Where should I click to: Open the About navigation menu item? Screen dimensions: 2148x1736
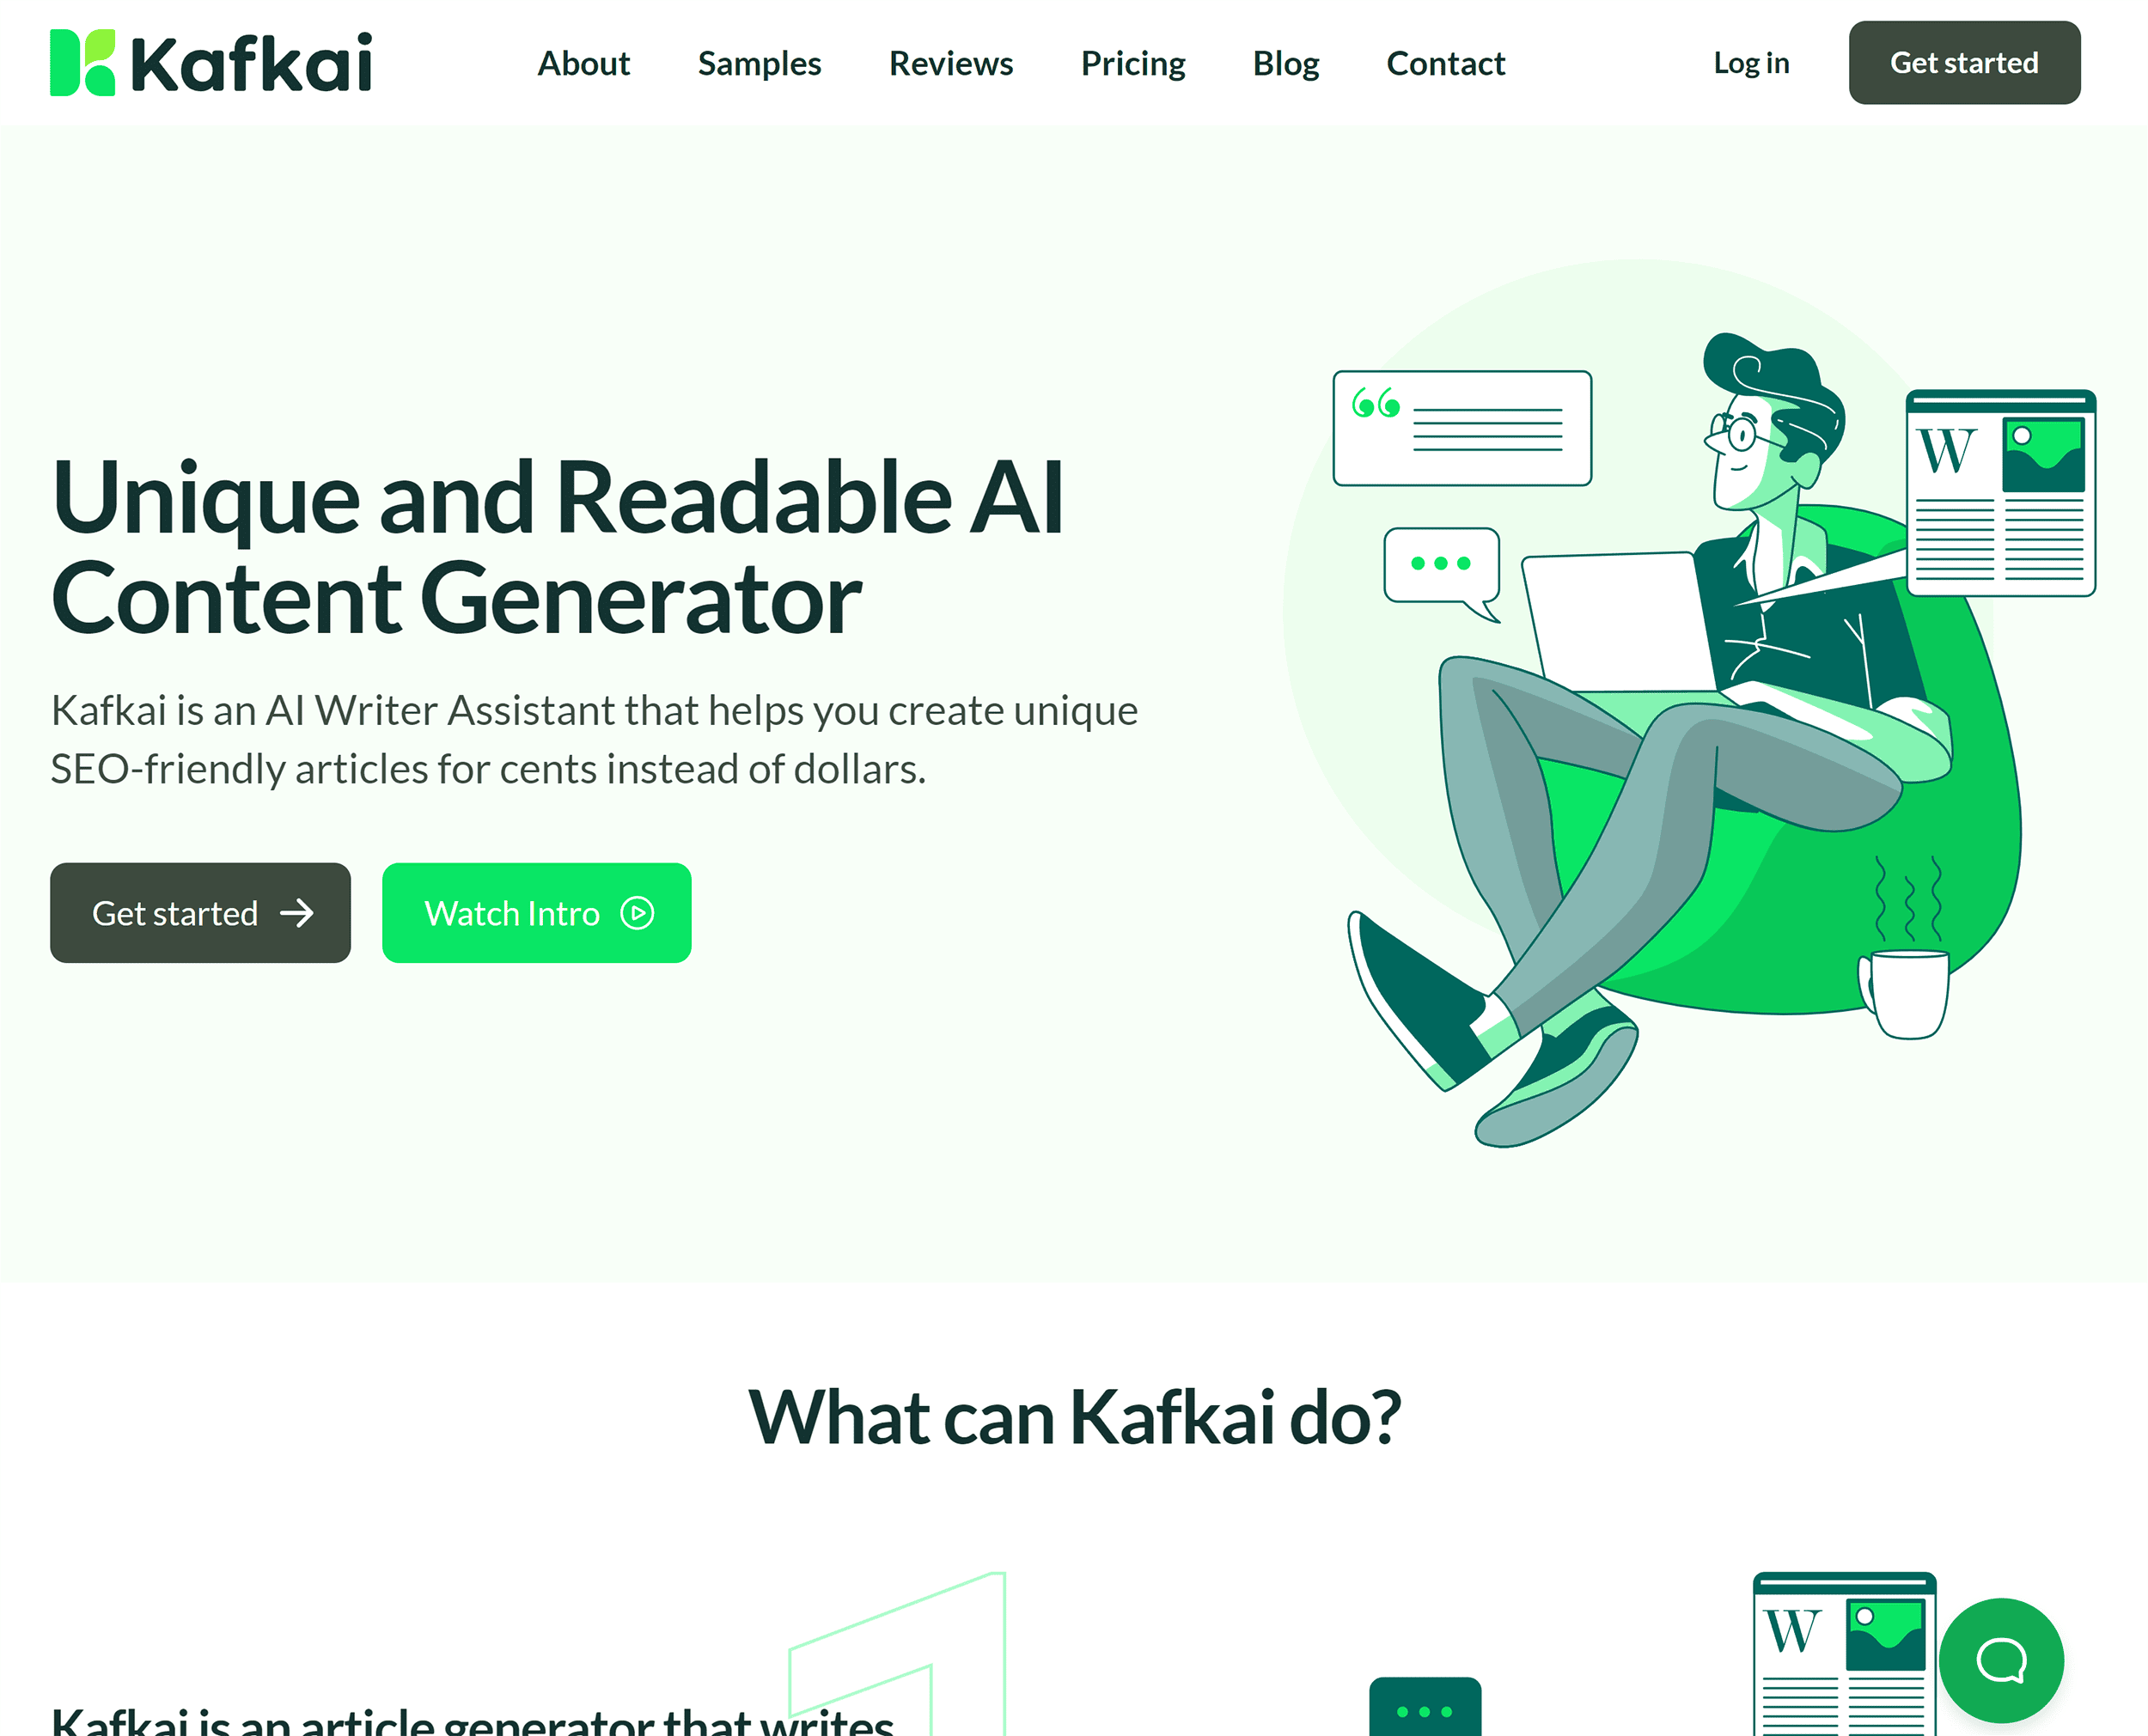583,62
